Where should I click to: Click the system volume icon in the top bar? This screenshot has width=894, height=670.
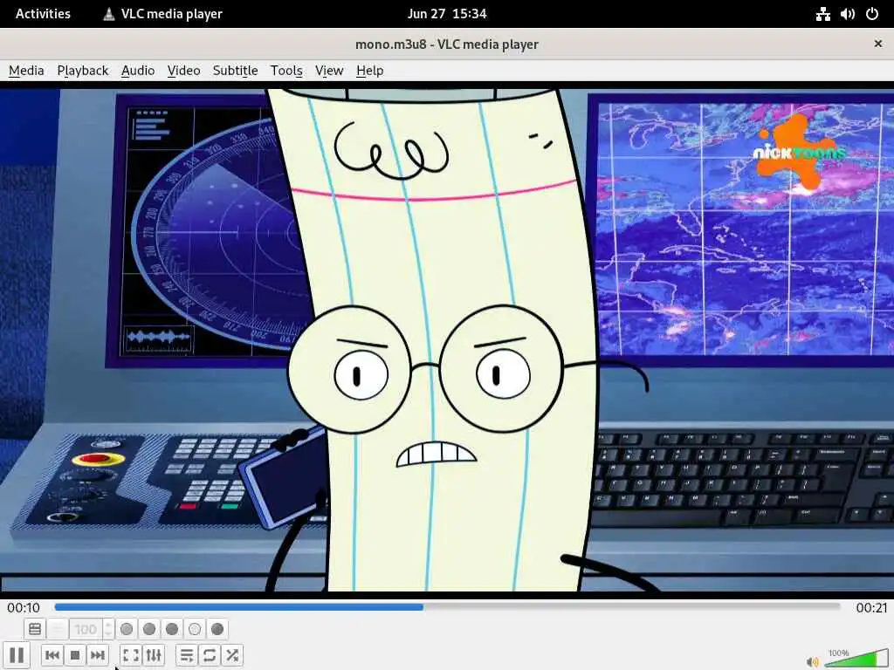[x=847, y=14]
